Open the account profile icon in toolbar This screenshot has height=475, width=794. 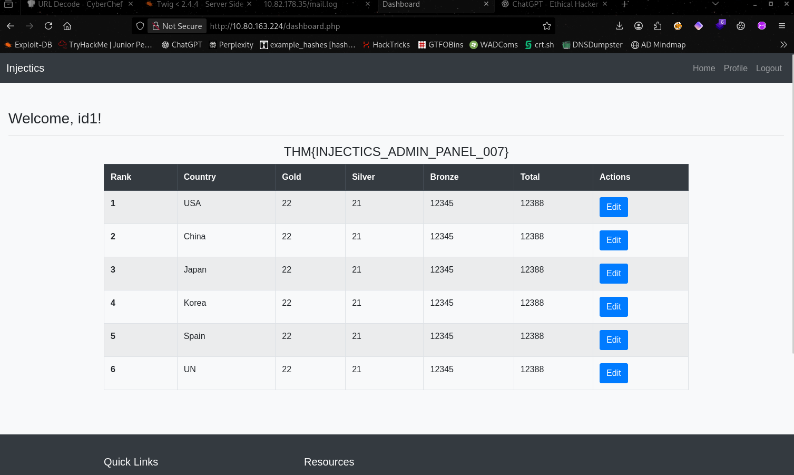point(639,26)
